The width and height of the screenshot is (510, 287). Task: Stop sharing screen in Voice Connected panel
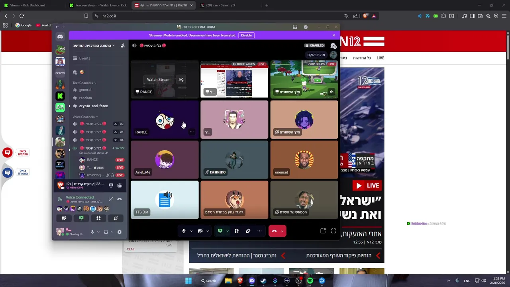tap(81, 218)
